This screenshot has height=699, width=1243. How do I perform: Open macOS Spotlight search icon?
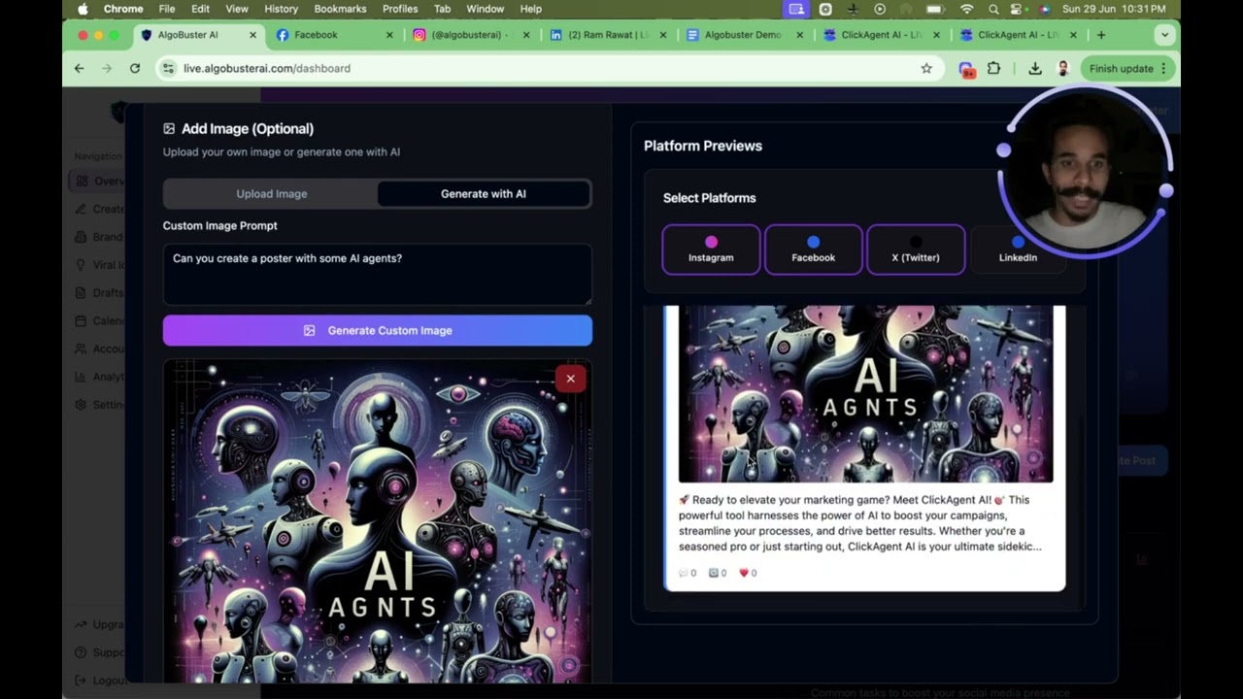(x=993, y=9)
